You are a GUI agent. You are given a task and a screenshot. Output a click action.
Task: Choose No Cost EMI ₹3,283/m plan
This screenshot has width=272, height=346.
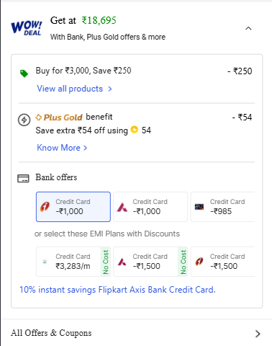pos(73,262)
